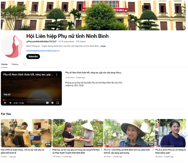
Task: Play the featured video
Action: [5, 103]
